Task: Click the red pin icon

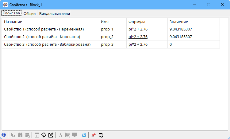Action: click(94, 135)
